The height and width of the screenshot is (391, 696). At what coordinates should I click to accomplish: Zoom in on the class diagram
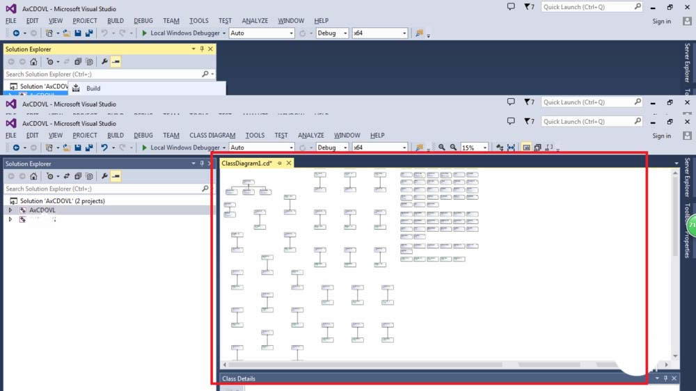coord(442,147)
